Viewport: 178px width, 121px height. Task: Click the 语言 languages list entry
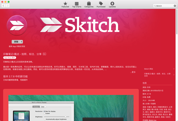[x=158, y=112]
